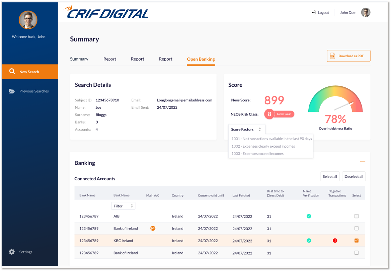Open Previous Searches via folder icon
391x271 pixels.
pyautogui.click(x=12, y=91)
